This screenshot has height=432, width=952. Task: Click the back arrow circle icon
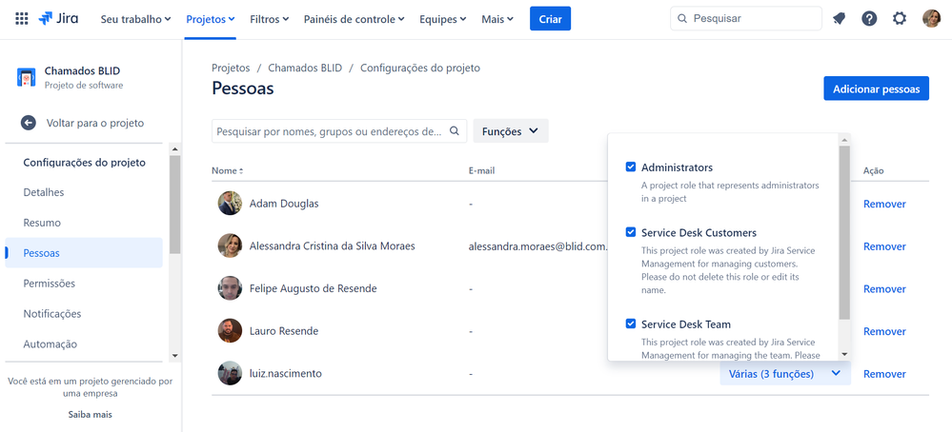(x=29, y=123)
